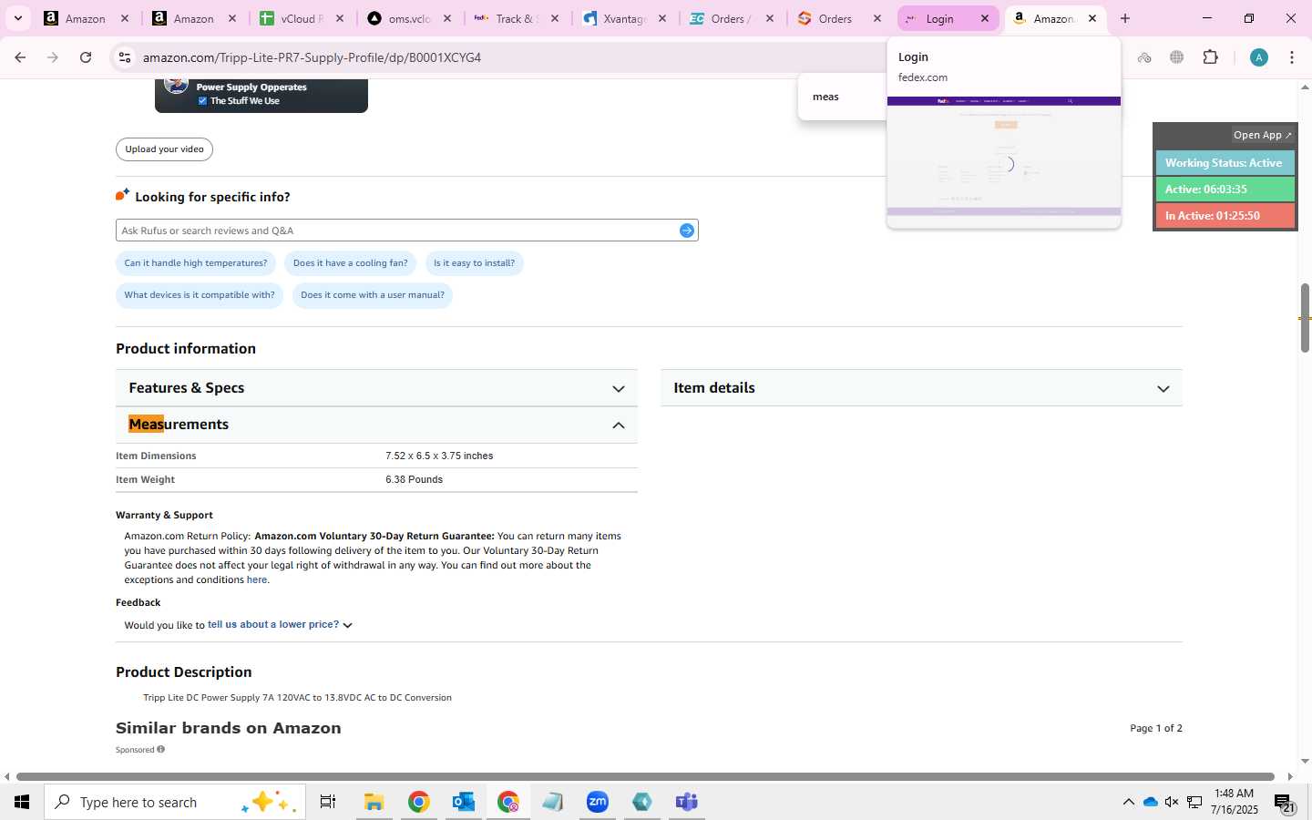Open Microsoft Teams from taskbar

pyautogui.click(x=687, y=802)
